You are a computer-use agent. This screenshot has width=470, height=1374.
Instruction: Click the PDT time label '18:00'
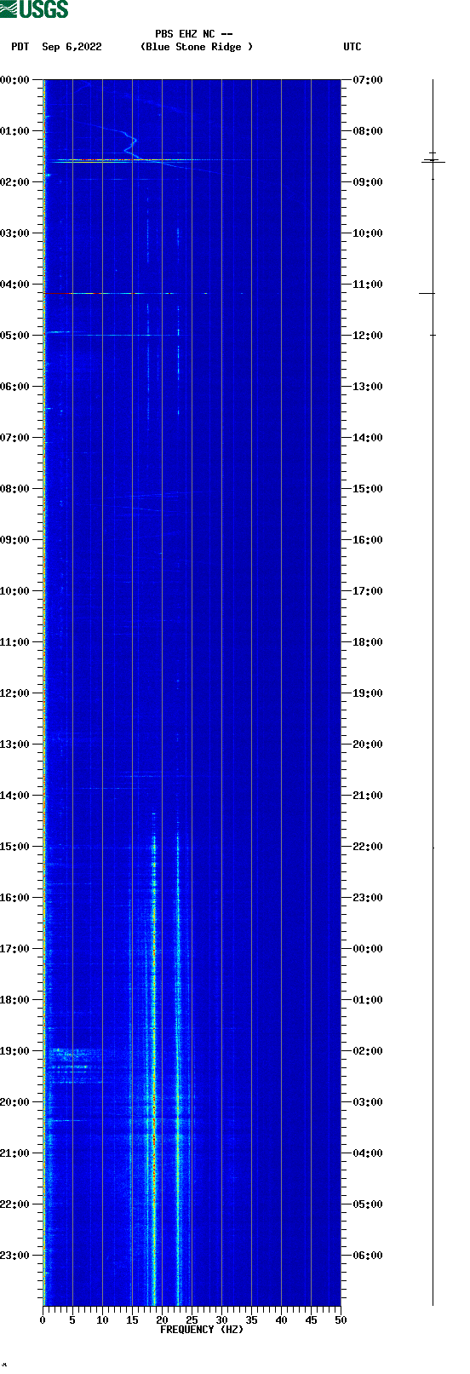tap(15, 1000)
